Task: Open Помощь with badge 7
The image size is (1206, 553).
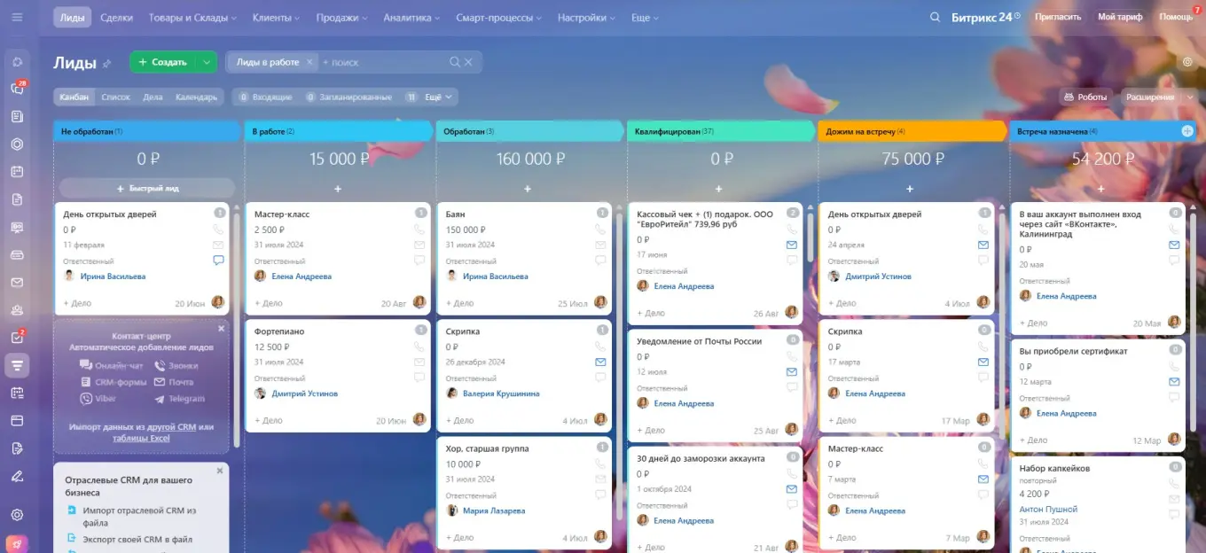Action: [1177, 17]
